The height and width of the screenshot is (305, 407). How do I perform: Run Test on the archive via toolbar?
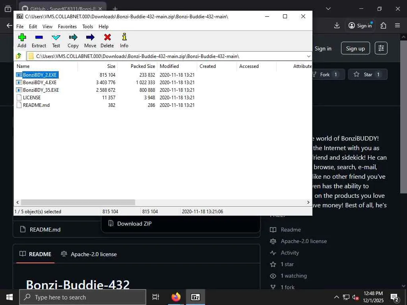(56, 37)
